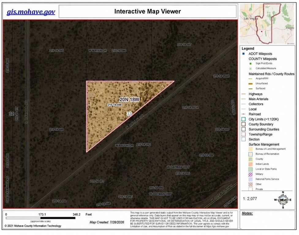The width and height of the screenshot is (299, 235).
Task: Select the Indian Lands color swatch
Action: [251, 164]
